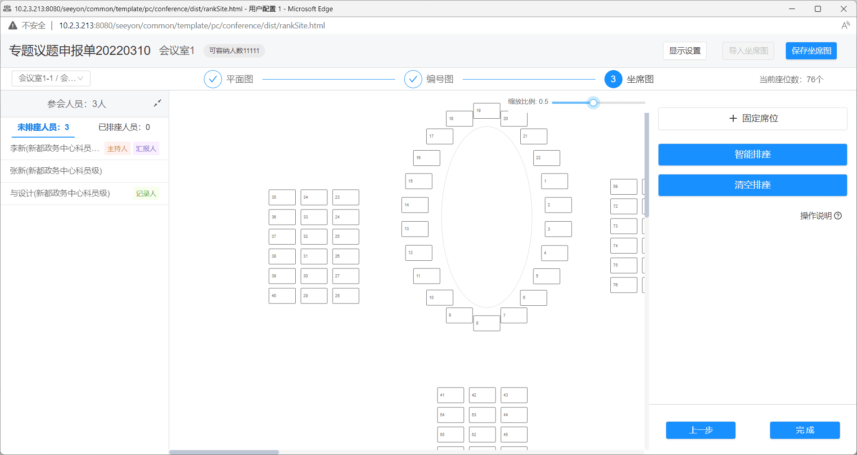
Task: Click seat 76 in the right seat column
Action: 624,285
